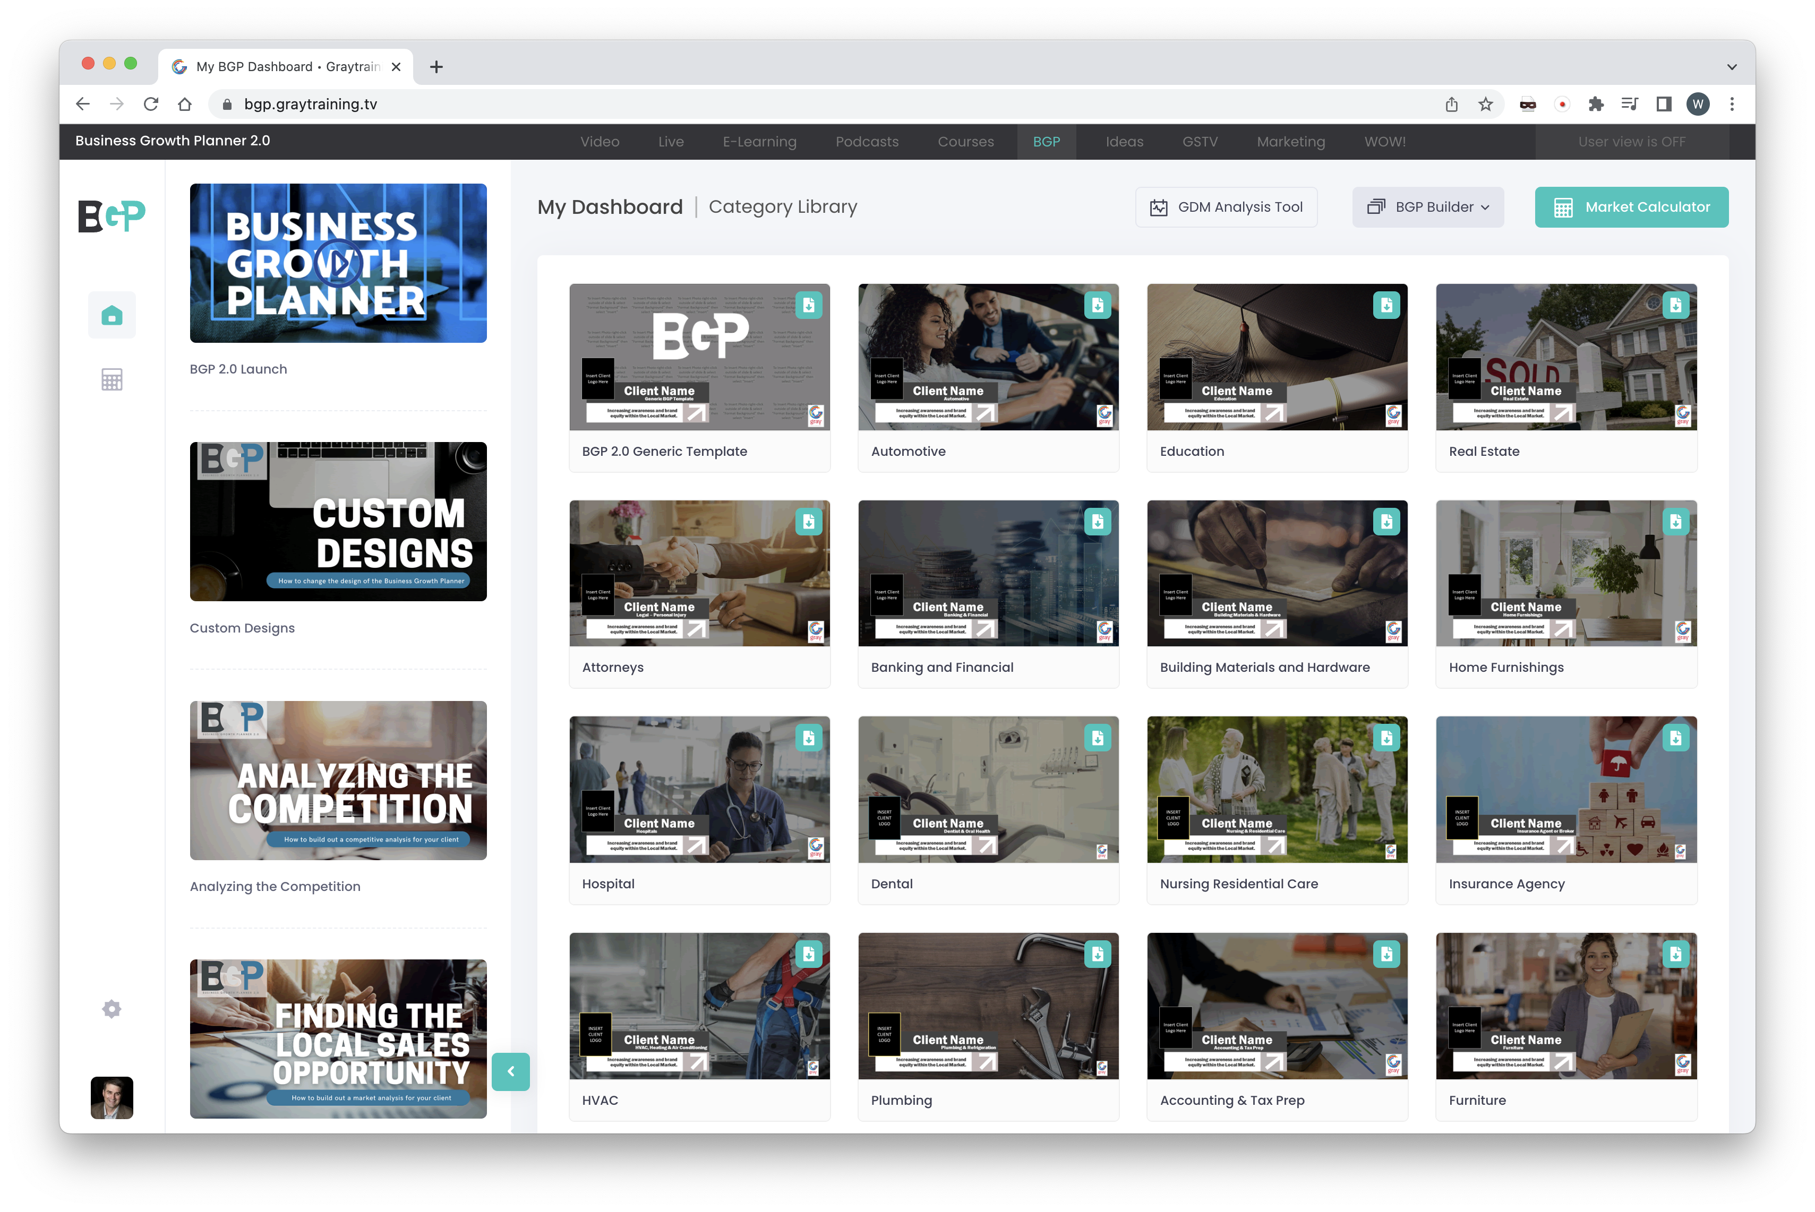Screen dimensions: 1815x1212
Task: Download the Hospital template
Action: coord(809,738)
